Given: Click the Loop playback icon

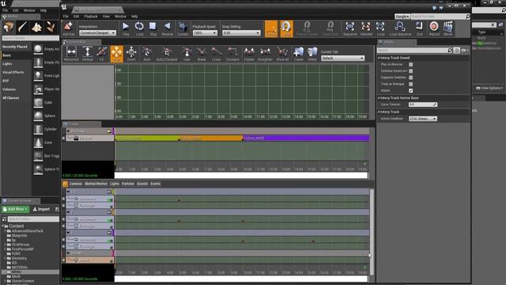Looking at the screenshot, I should point(139,28).
